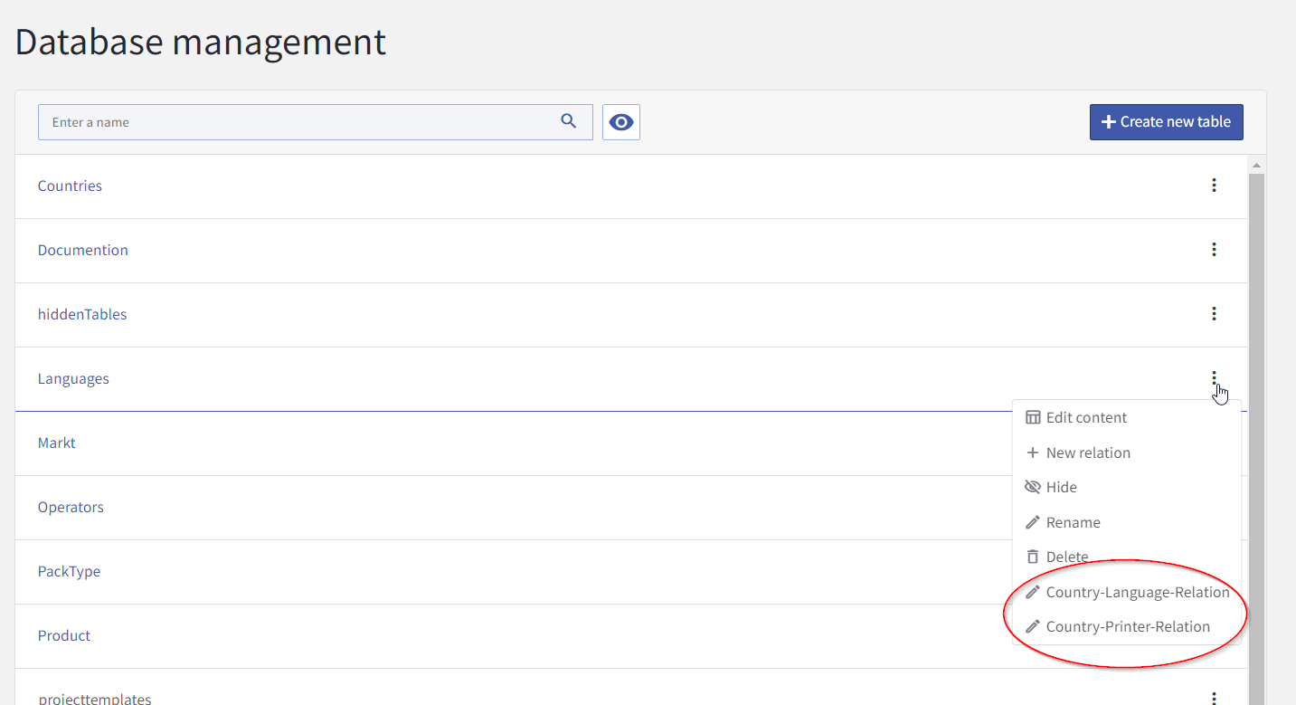Click the Rename pencil icon
Screen dimensions: 1296x705
pyautogui.click(x=1033, y=522)
